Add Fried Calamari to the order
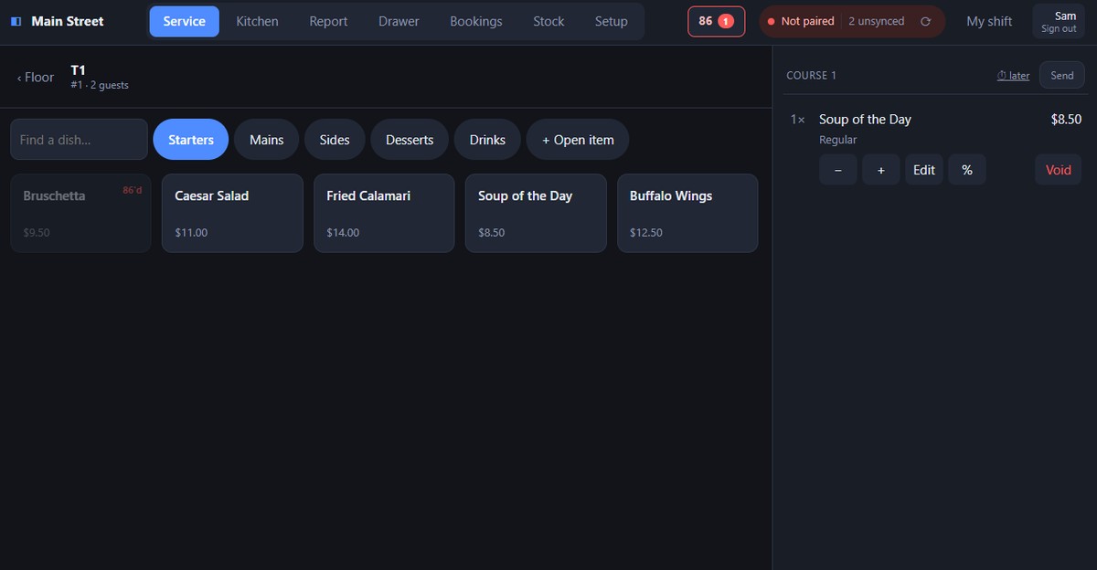Viewport: 1097px width, 570px height. (384, 213)
